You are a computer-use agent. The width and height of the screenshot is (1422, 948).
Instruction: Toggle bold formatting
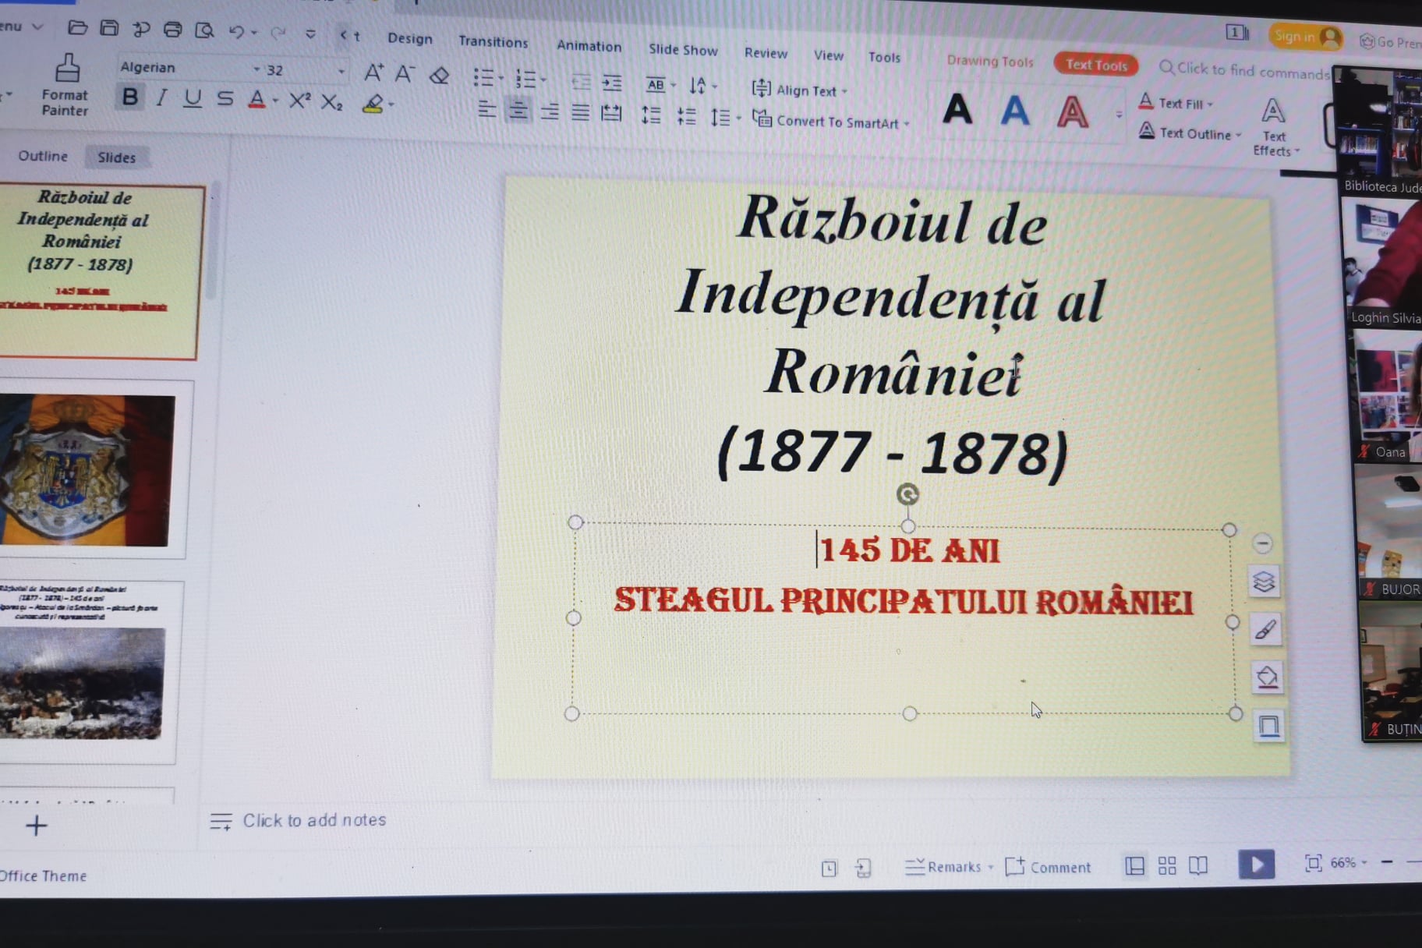(130, 97)
